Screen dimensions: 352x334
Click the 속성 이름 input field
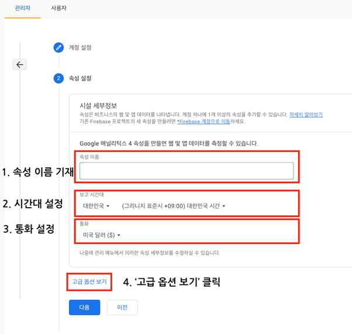pos(187,171)
